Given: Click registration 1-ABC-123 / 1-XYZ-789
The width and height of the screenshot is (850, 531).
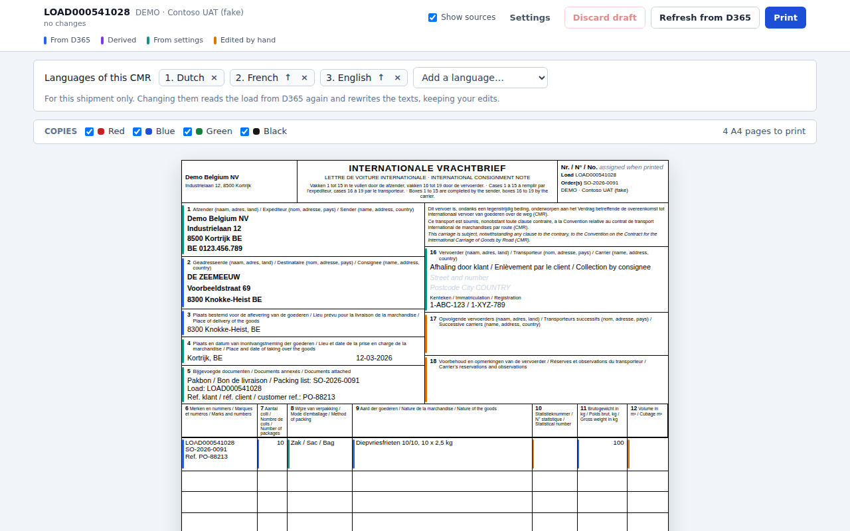Looking at the screenshot, I should [x=467, y=305].
